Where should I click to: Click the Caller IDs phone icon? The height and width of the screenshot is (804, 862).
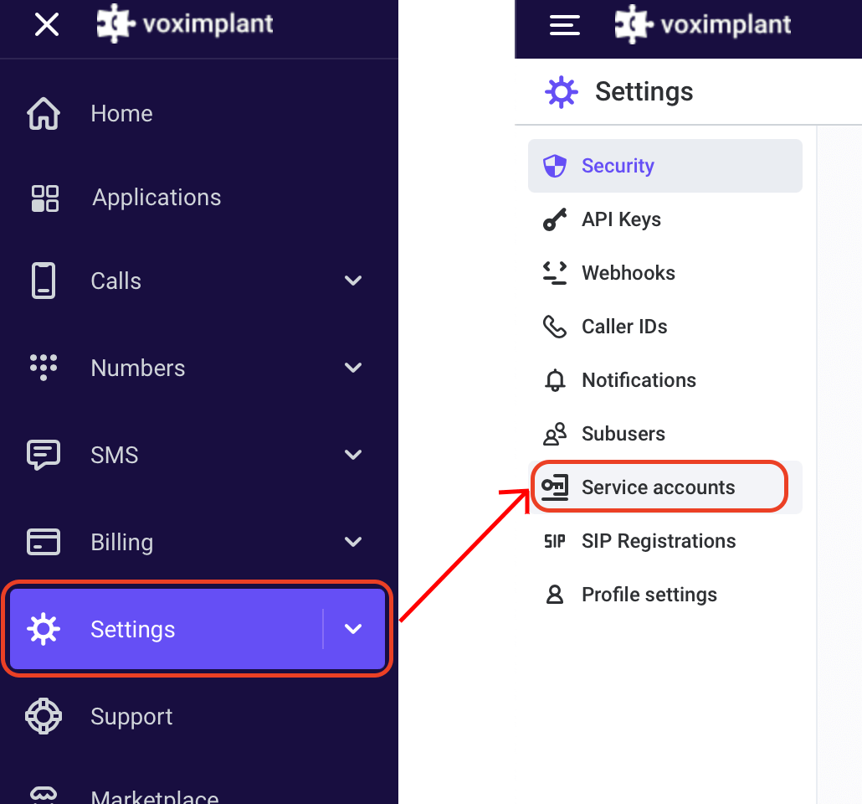[x=554, y=326]
